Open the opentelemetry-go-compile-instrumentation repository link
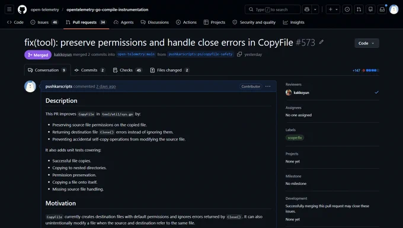Screen dimensions: 403x228 coord(107,9)
